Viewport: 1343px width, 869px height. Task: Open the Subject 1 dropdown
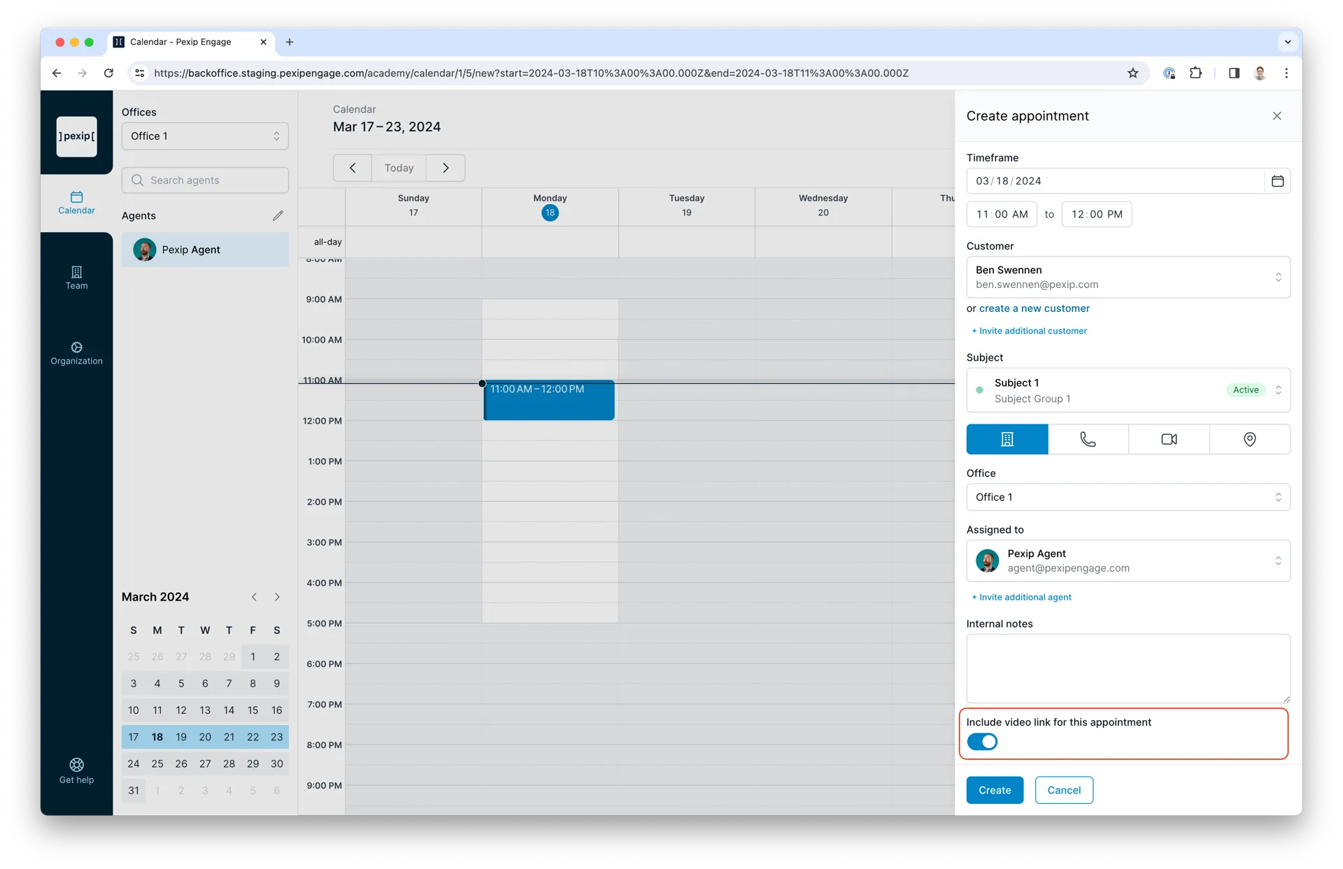pyautogui.click(x=1128, y=390)
